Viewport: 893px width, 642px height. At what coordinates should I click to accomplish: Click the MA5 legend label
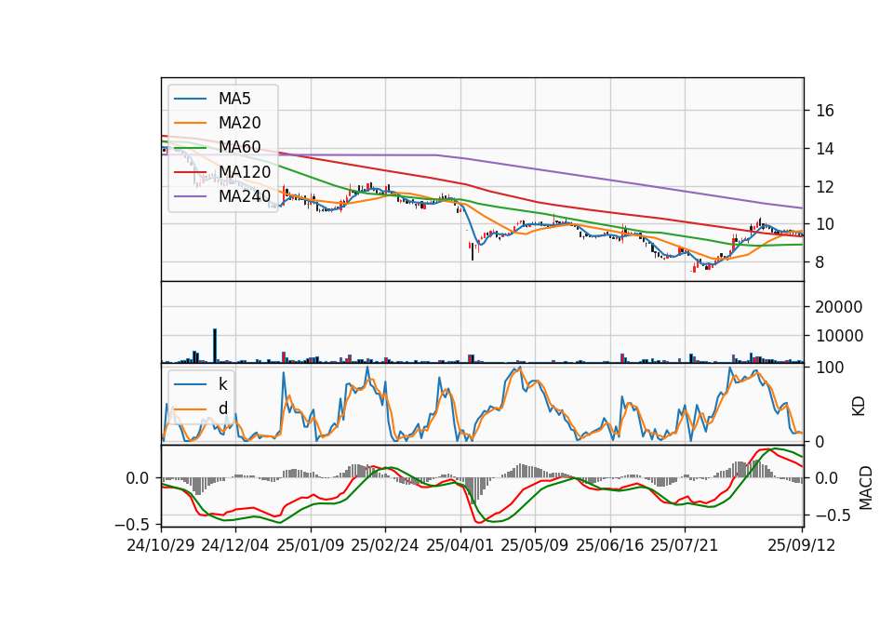coord(234,99)
